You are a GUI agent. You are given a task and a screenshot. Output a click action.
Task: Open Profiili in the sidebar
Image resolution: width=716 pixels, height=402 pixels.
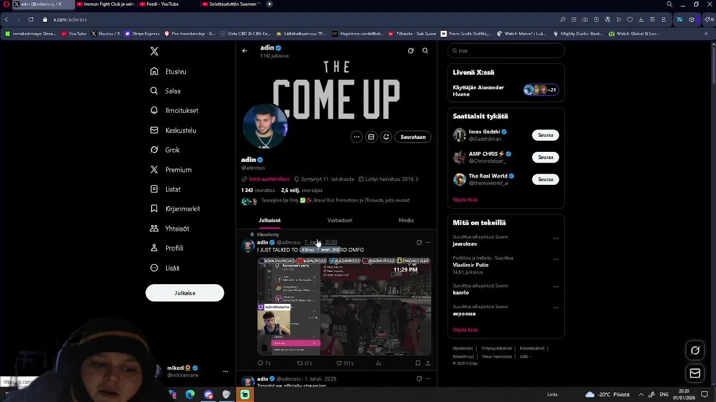(167, 248)
